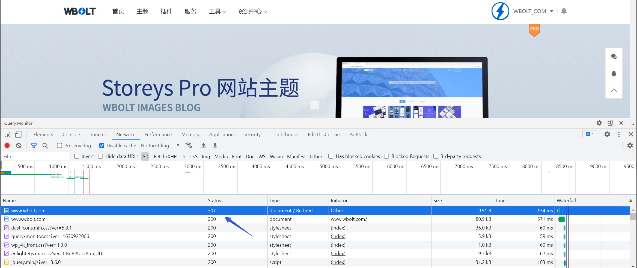The image size is (637, 268).
Task: Click the Export HAR download arrow
Action: pyautogui.click(x=215, y=146)
